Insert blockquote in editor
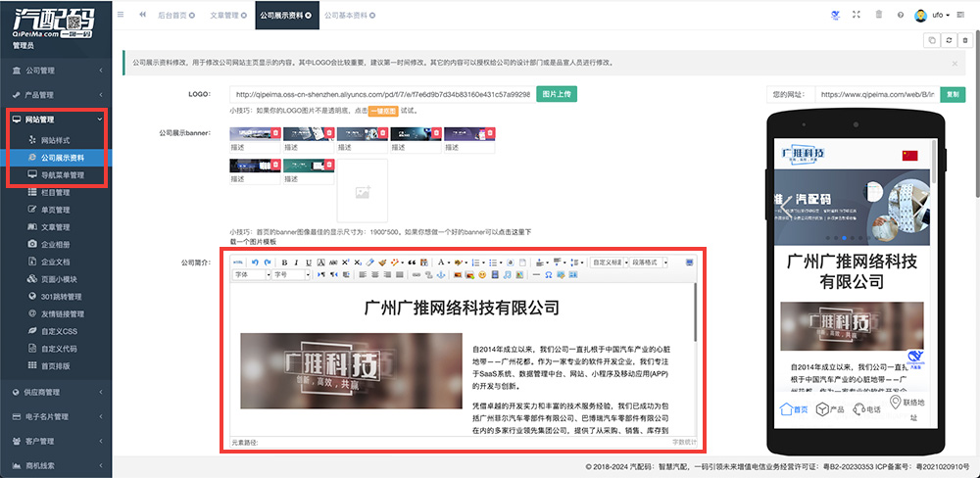This screenshot has height=478, width=980. point(412,263)
